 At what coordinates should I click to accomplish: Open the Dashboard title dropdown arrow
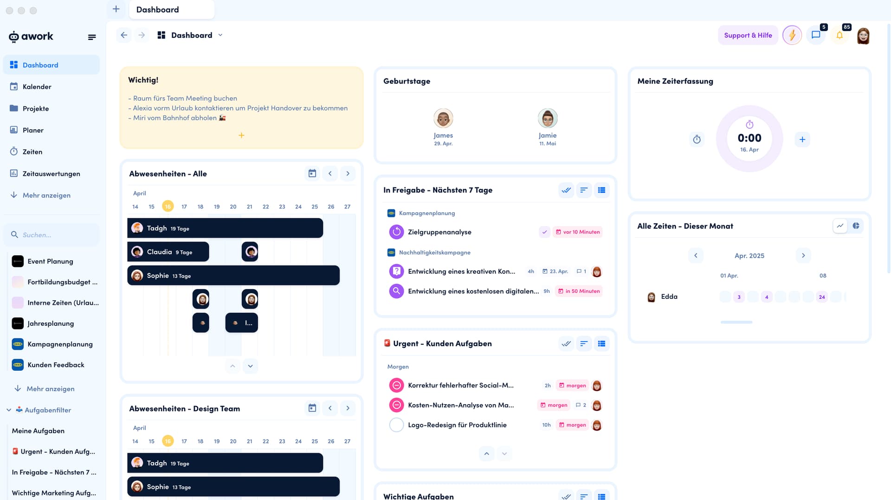coord(220,35)
